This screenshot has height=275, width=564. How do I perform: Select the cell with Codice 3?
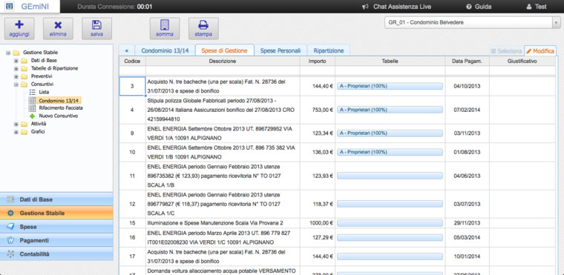[x=132, y=86]
